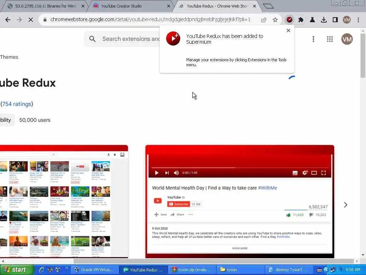Open VM profile avatar in toolbar

click(347, 20)
